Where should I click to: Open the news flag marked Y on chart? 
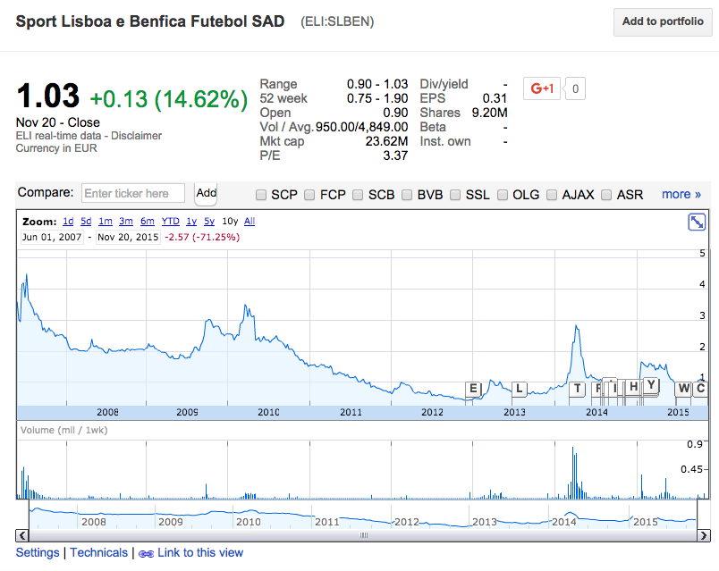pos(651,385)
